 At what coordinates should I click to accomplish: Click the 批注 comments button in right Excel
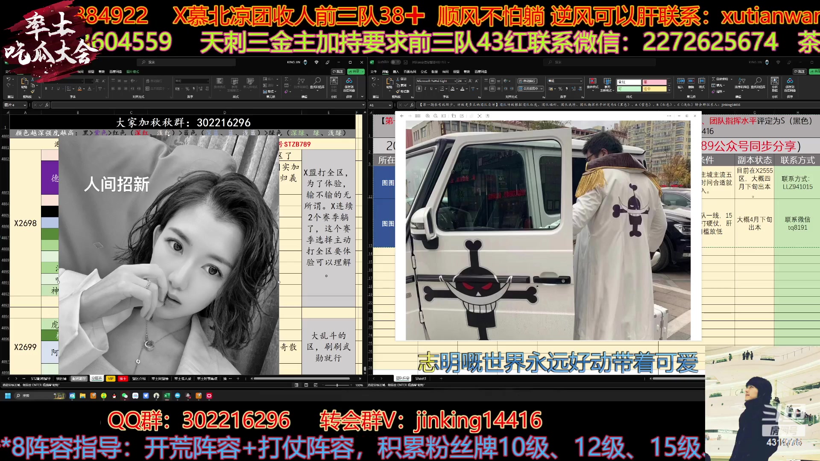pyautogui.click(x=799, y=72)
